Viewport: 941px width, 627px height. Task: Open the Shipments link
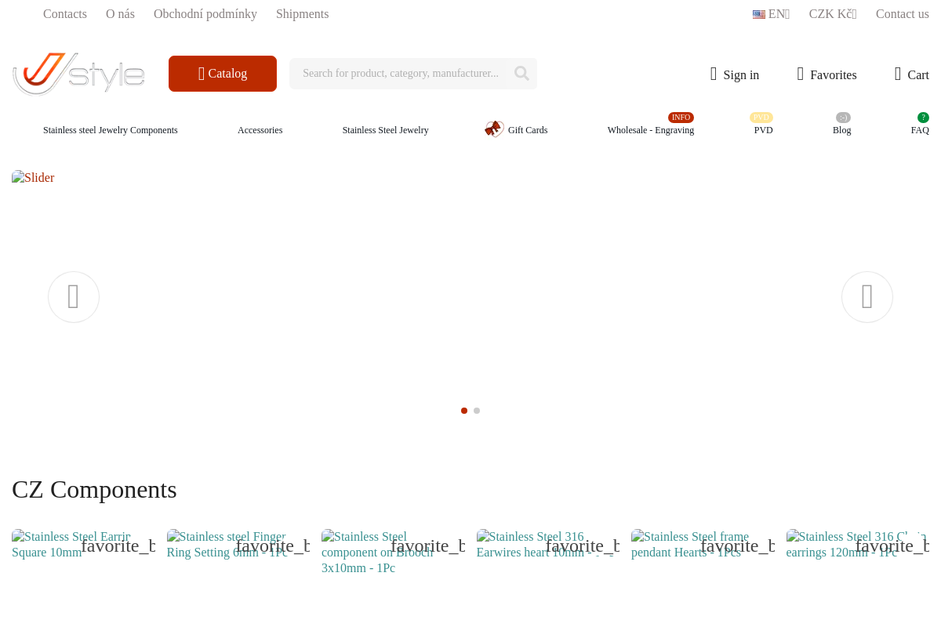(x=302, y=14)
